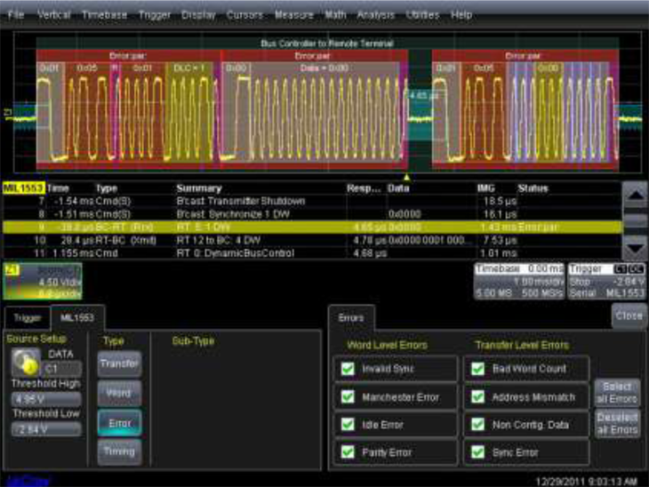Click the yellow trigger position marker under waveform
Viewport: 649px width, 487px height.
[406, 176]
